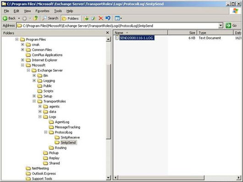The width and height of the screenshot is (243, 182).
Task: Collapse the Logs folder node
Action: [x=40, y=117]
